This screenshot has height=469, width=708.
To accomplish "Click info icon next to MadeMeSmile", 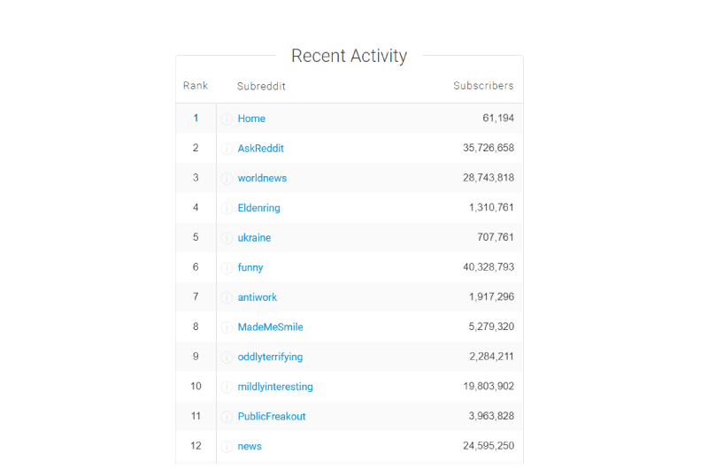I will (x=227, y=327).
